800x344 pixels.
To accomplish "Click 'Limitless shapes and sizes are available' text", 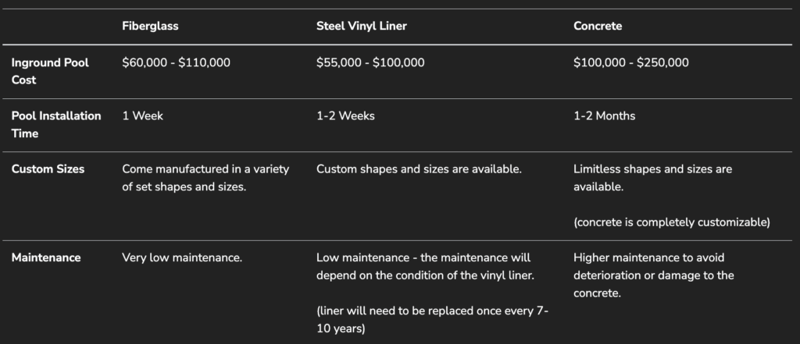I will 652,178.
